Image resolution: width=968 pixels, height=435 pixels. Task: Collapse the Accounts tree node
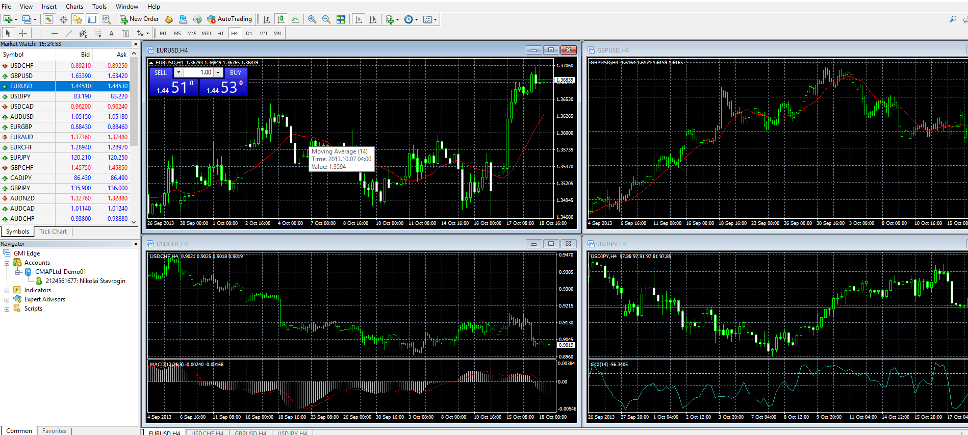pos(7,263)
